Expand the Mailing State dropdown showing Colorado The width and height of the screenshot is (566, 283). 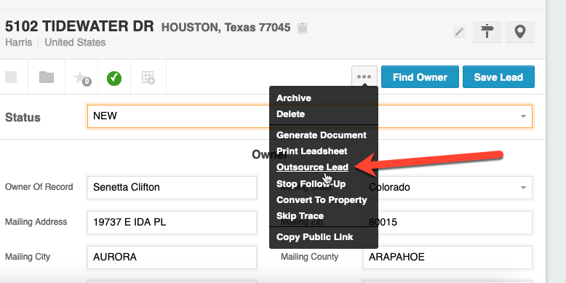(x=447, y=188)
